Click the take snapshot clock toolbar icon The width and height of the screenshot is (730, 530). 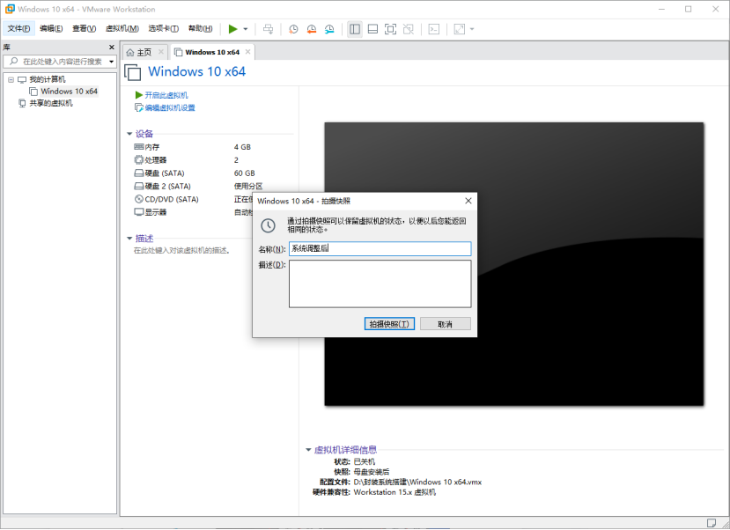point(293,29)
